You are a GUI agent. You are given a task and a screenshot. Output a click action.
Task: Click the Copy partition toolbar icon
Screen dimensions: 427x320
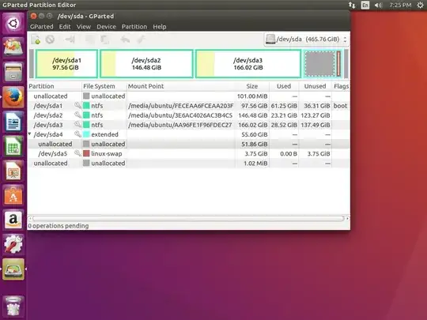tap(90, 40)
